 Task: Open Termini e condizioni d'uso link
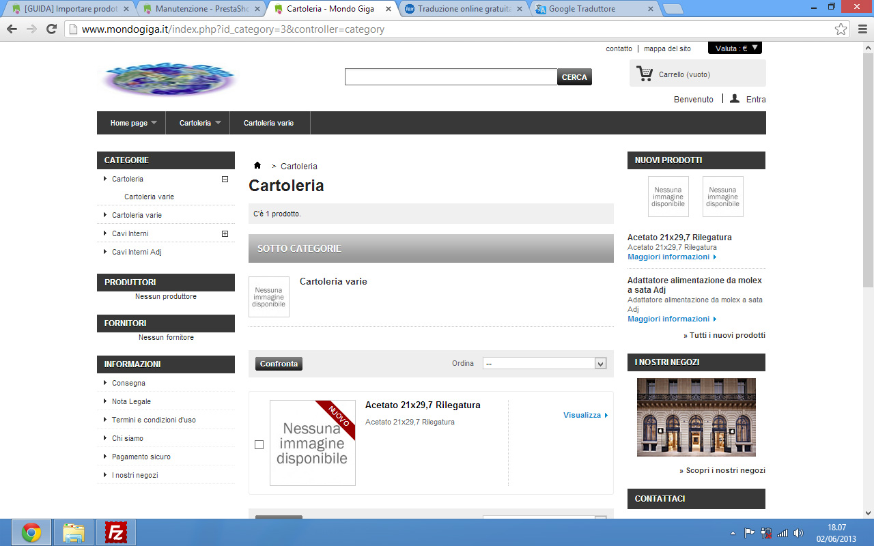pyautogui.click(x=154, y=420)
